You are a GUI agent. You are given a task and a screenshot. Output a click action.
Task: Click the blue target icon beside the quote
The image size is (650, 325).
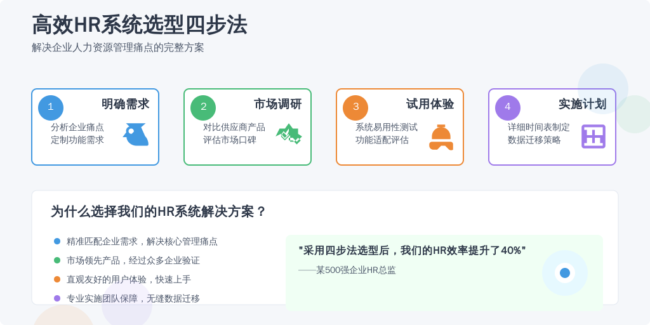coord(564,273)
